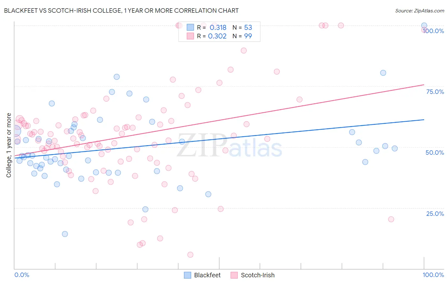
Task: Click the 75.0% y-axis label
Action: pyautogui.click(x=435, y=92)
